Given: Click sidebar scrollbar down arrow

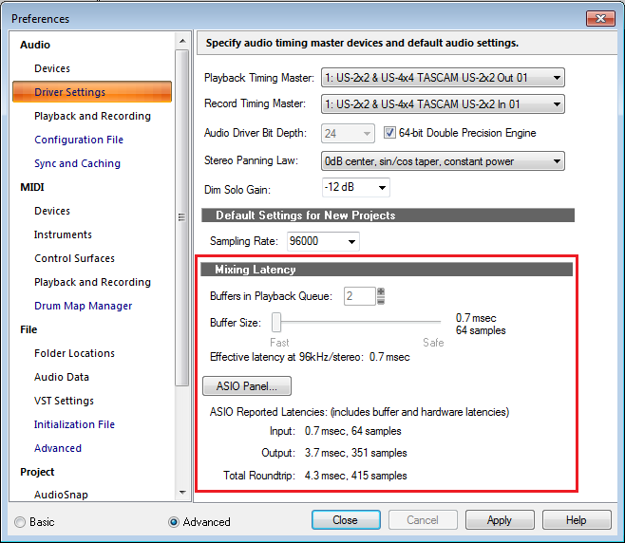Looking at the screenshot, I should tap(182, 493).
